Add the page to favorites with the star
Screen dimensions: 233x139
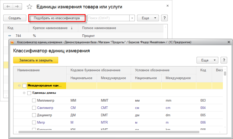[30, 7]
